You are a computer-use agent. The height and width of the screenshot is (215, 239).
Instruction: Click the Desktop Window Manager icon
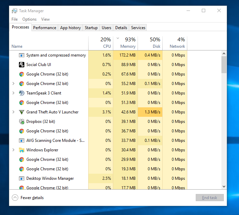[x=22, y=178]
